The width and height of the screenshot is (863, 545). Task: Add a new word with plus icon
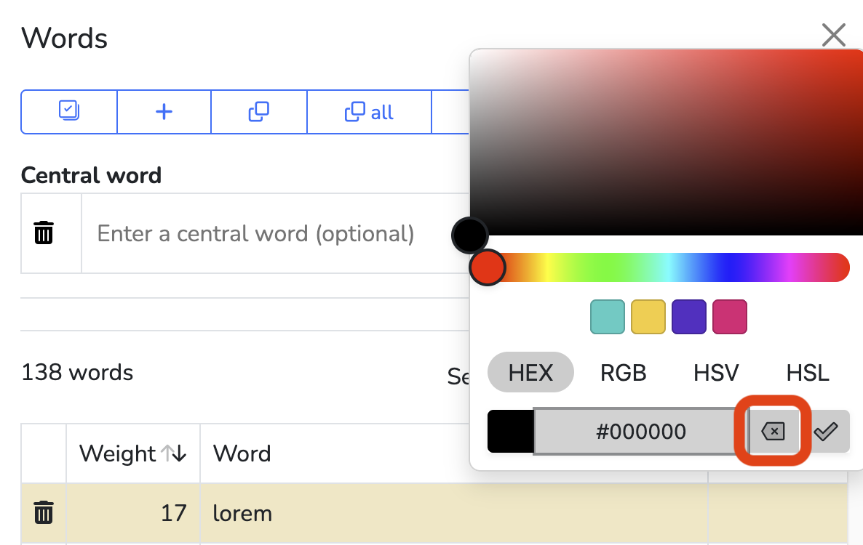(164, 112)
